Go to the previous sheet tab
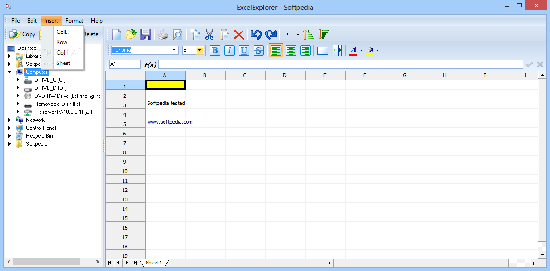550x271 pixels. [118, 263]
